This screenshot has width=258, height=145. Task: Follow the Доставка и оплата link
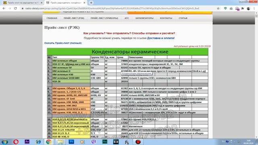coord(160,38)
